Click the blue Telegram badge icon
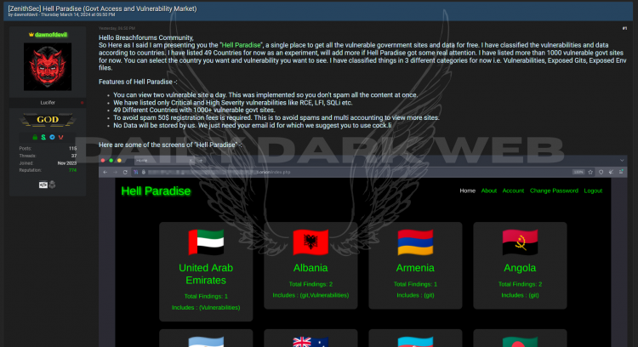Viewport: 638px width, 347px height. coord(52,138)
